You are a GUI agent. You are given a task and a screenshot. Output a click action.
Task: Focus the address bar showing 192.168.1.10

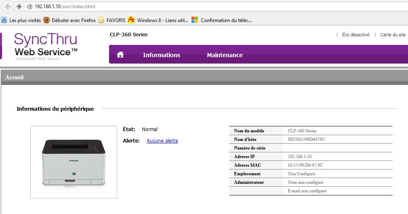[x=216, y=7]
